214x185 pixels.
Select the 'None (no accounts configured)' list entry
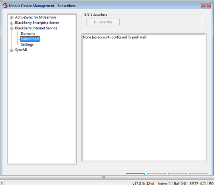[x=115, y=37]
